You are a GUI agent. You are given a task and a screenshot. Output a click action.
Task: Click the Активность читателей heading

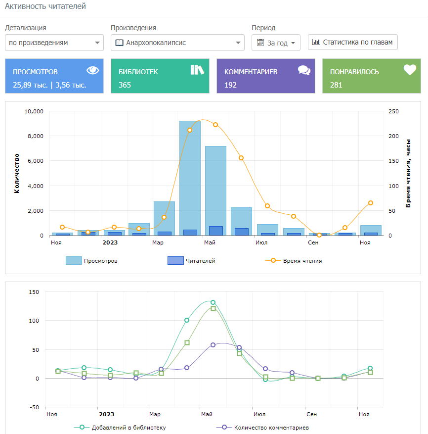point(45,6)
